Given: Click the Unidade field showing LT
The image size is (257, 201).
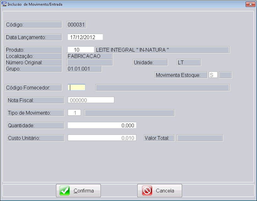Looking at the screenshot, I should click(x=189, y=62).
